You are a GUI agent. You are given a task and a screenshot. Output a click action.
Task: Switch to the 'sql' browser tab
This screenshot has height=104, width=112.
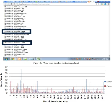click(84, 2)
